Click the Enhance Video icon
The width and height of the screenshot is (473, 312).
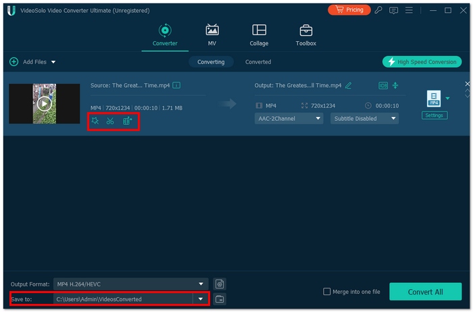pyautogui.click(x=127, y=121)
